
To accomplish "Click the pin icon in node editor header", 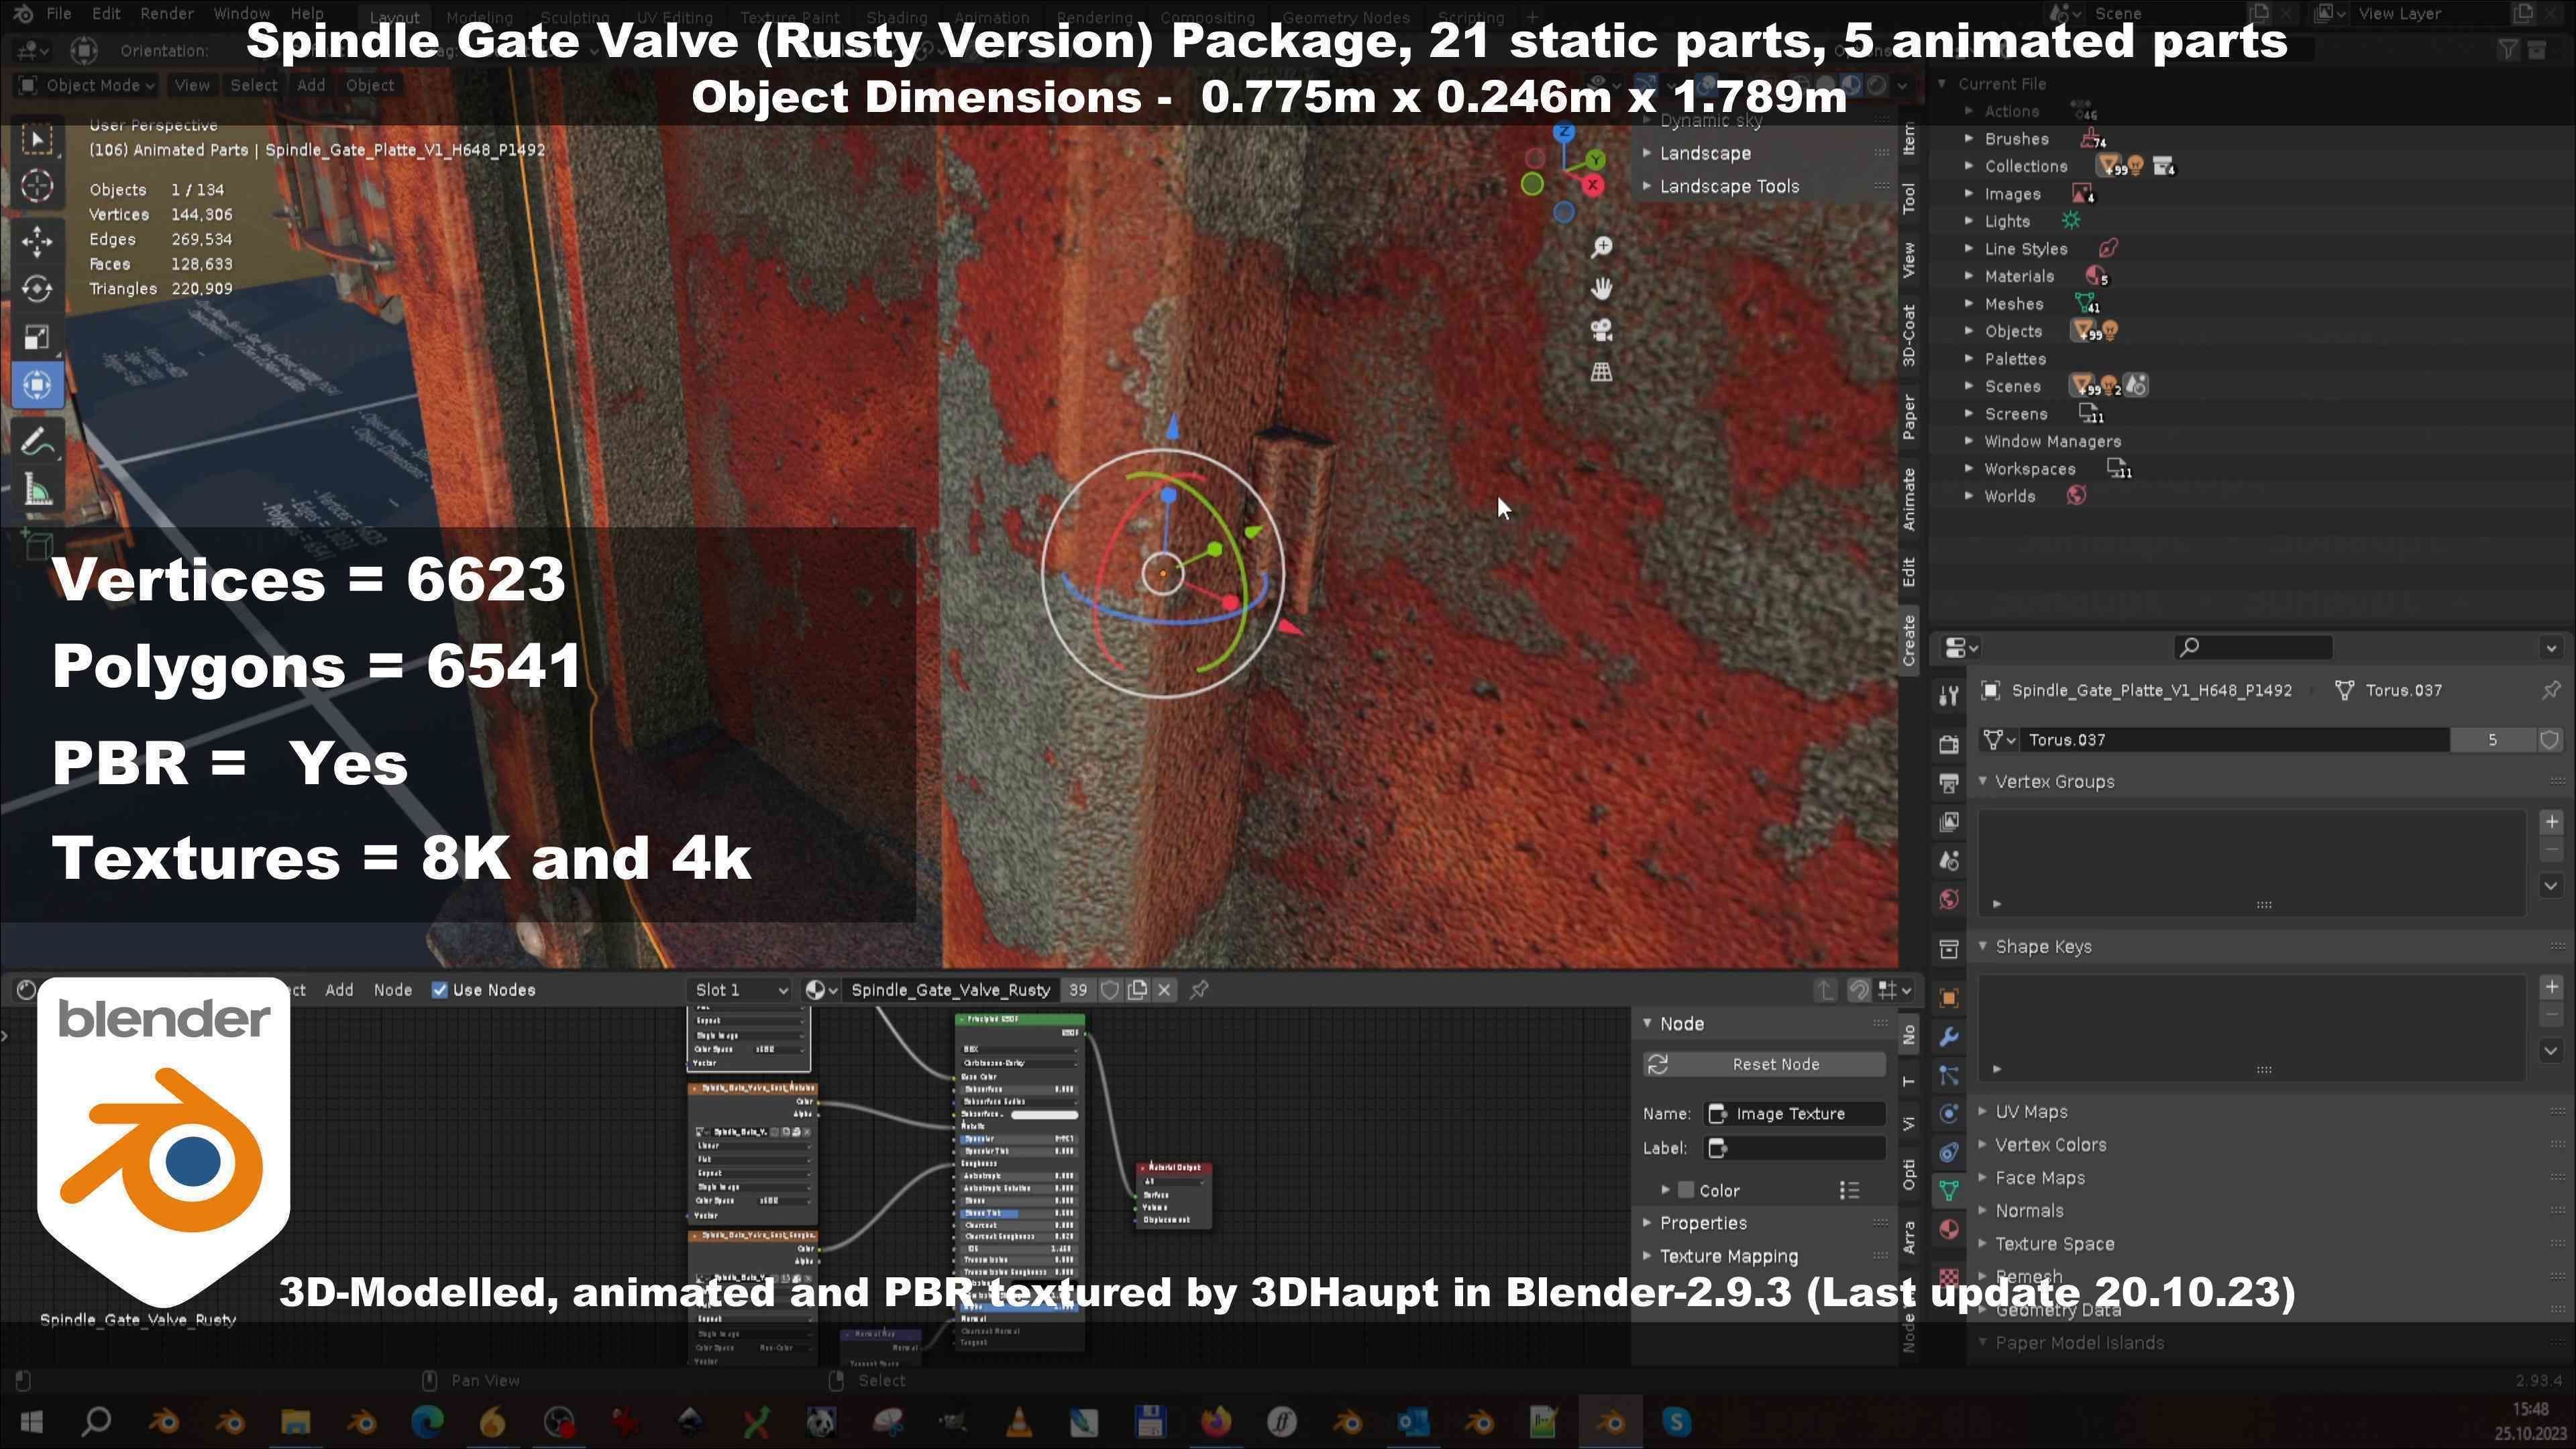I will click(1199, 990).
